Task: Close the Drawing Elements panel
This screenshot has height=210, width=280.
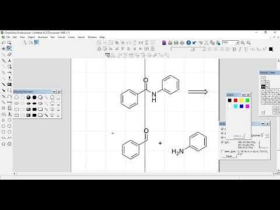Action: [59, 92]
